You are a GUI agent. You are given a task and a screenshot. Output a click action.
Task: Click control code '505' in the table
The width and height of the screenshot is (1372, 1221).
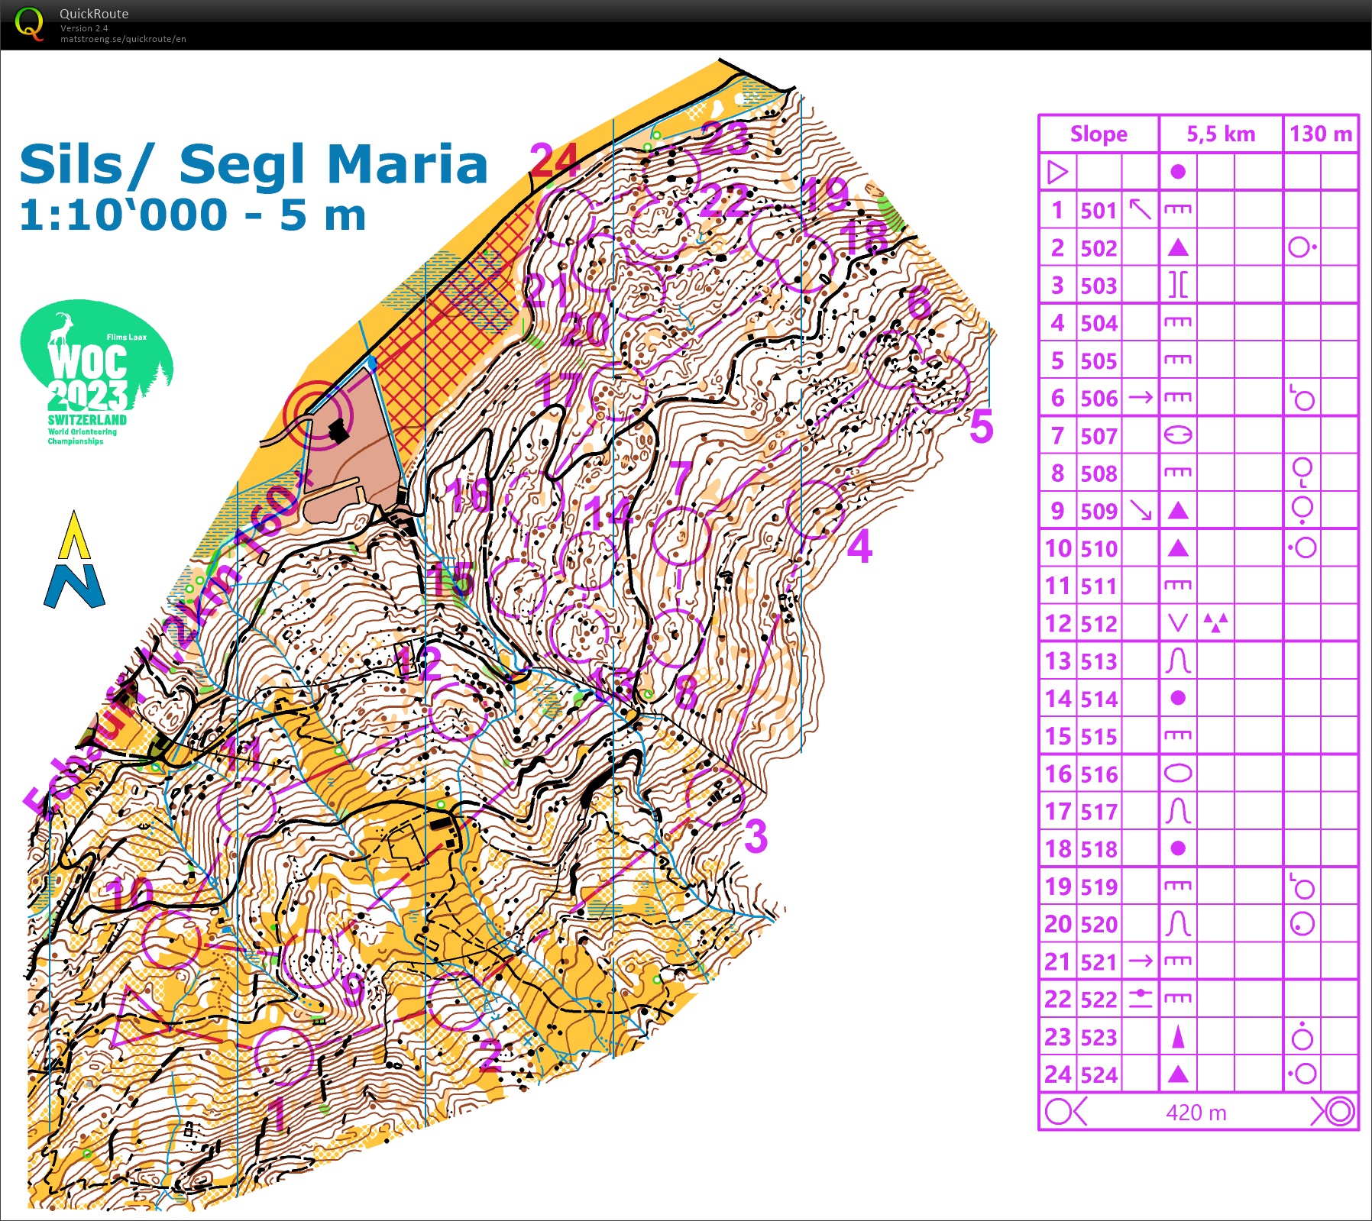click(1099, 360)
